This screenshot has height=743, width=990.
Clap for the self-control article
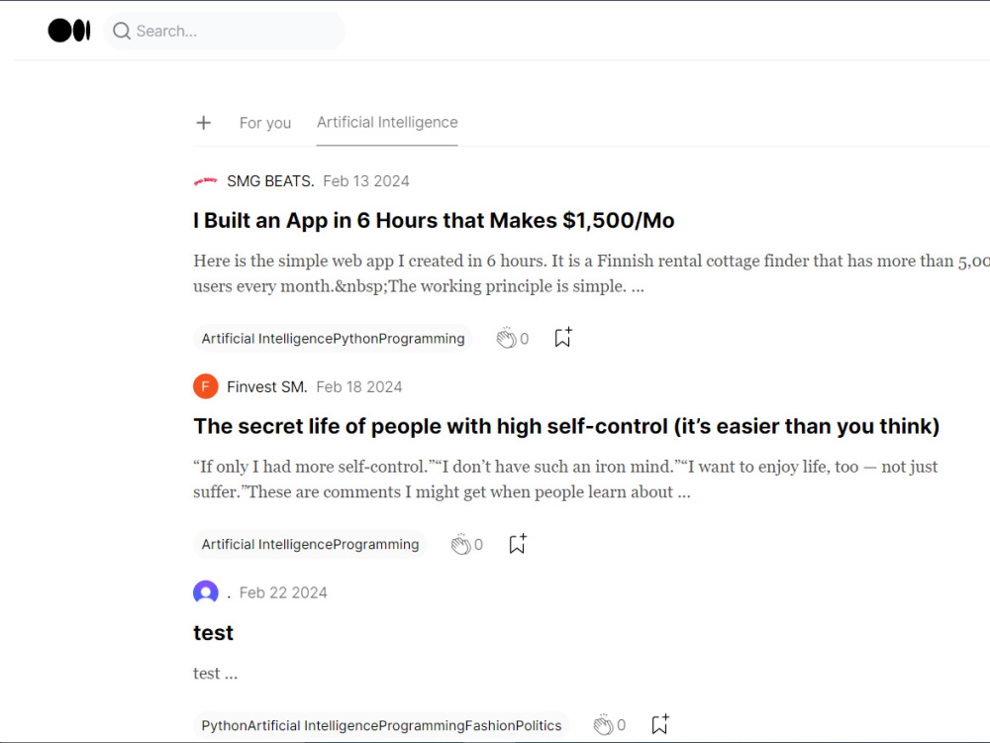pyautogui.click(x=461, y=543)
